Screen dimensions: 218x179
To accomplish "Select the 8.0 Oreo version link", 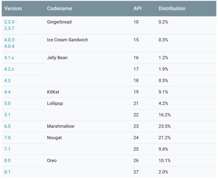I will click(x=7, y=160).
